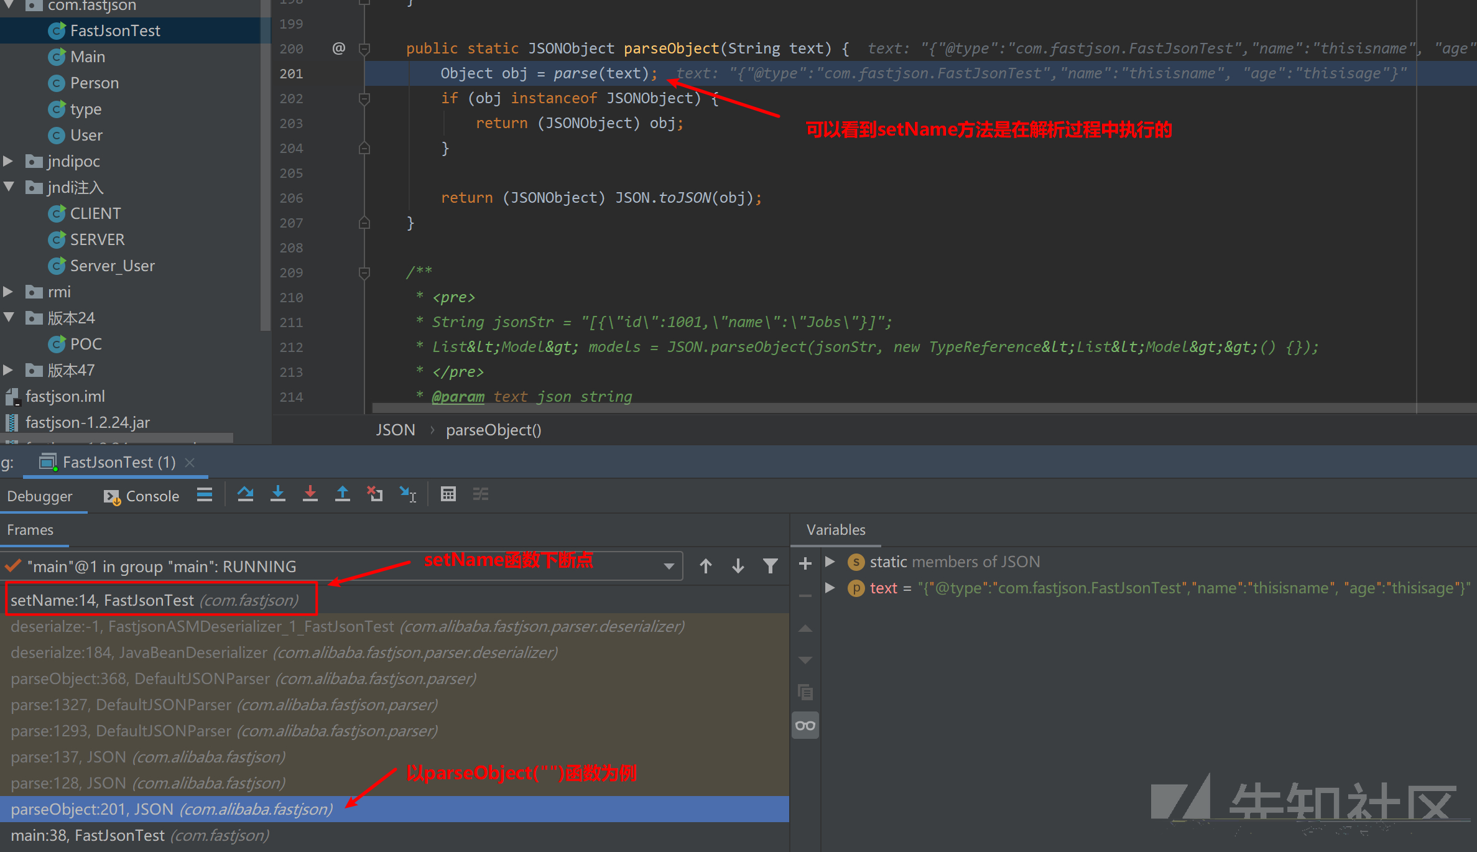
Task: Collapse the jndi注入 folder
Action: point(8,187)
